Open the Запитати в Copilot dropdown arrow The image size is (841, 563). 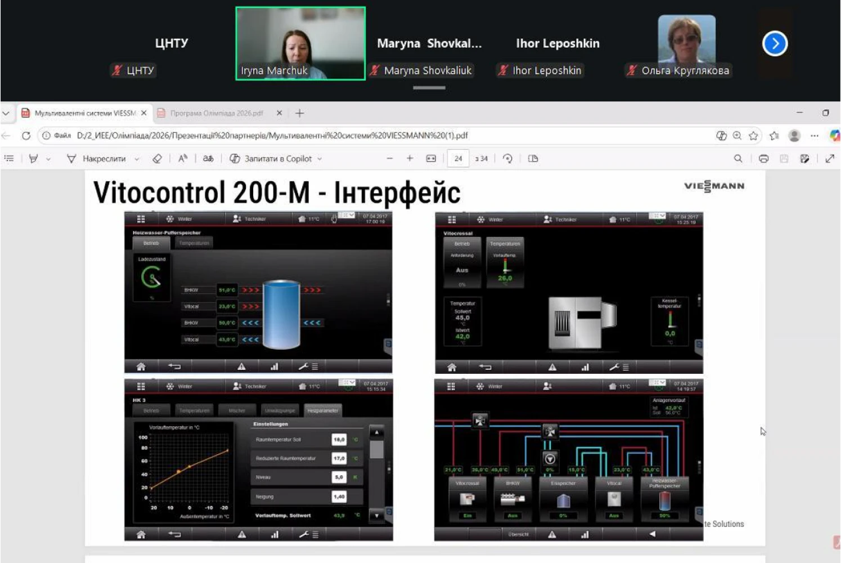coord(320,159)
